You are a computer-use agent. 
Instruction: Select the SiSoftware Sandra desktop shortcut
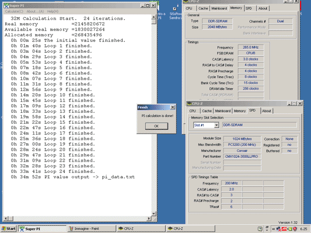(175, 12)
